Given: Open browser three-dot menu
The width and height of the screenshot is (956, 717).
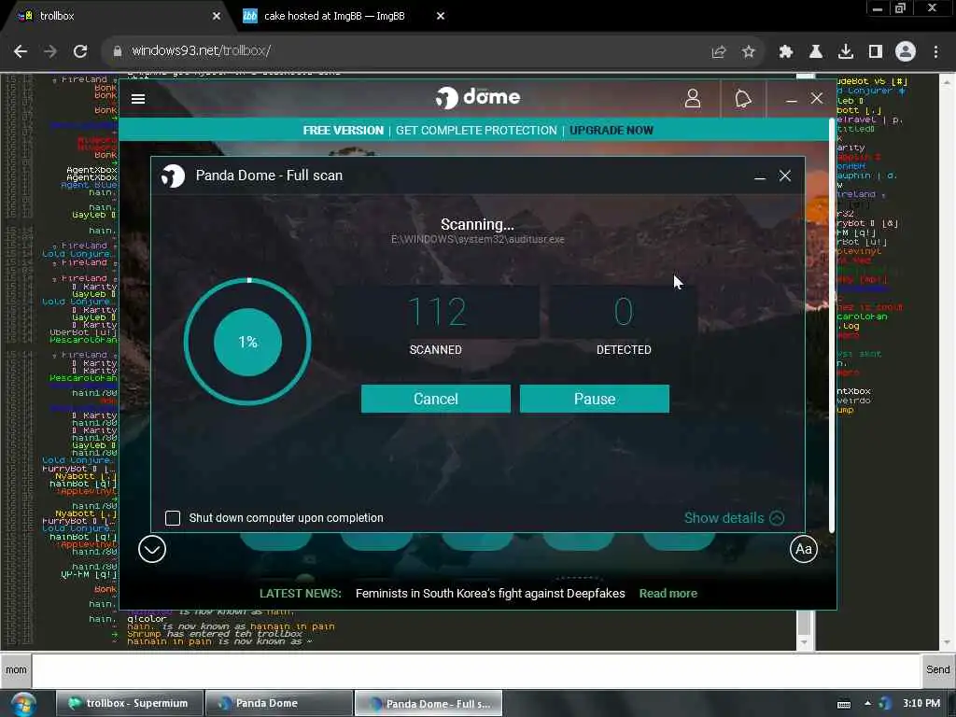Looking at the screenshot, I should coord(935,52).
